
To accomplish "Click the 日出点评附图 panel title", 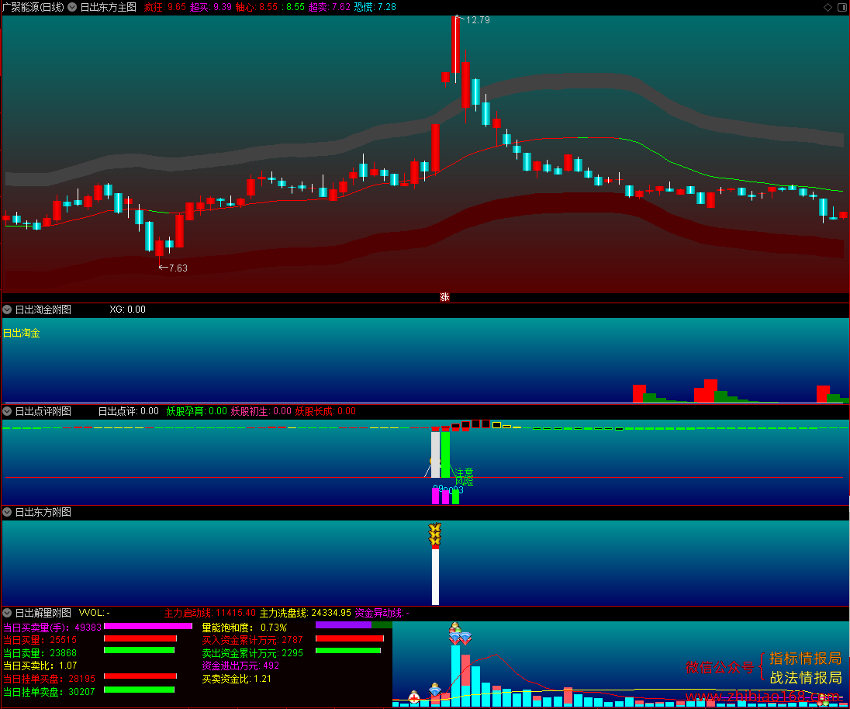I will 43,411.
